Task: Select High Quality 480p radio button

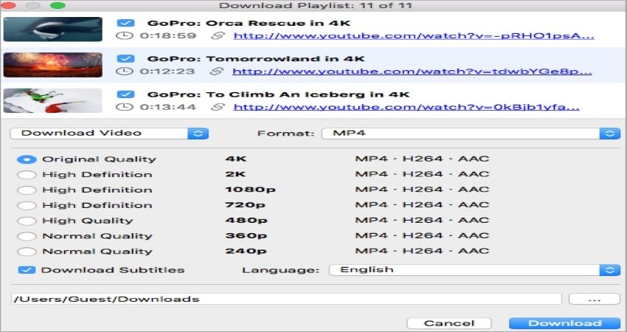Action: coord(27,221)
